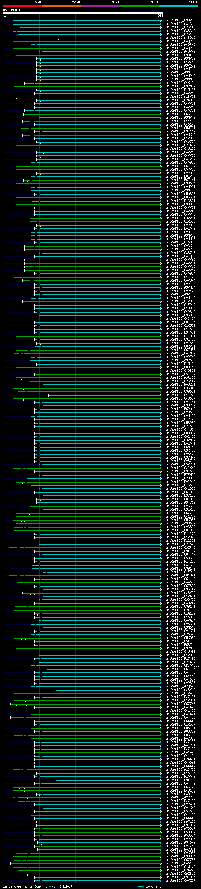This screenshot has height=889, width=201.
Task: Select the UniRef100_P08221 label
Action: click(180, 384)
